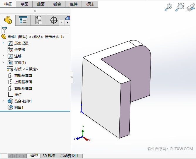Select the 前视基准面 label

23,75
